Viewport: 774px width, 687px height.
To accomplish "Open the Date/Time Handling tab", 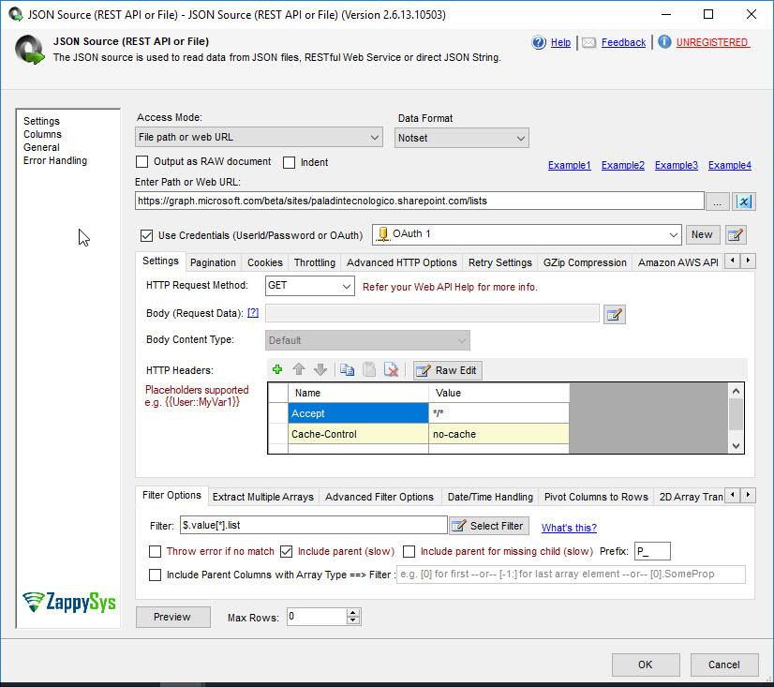I will [490, 497].
